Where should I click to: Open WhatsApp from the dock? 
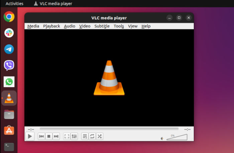[x=9, y=82]
